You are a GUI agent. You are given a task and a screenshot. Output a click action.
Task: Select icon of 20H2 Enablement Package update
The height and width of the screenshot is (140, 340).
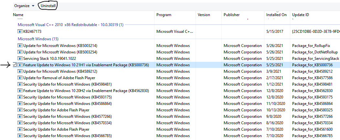(20, 91)
